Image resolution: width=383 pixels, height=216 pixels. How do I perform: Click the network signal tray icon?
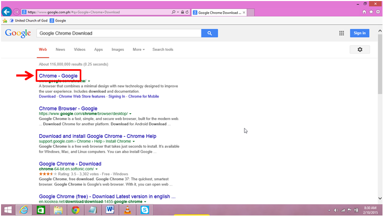click(343, 210)
